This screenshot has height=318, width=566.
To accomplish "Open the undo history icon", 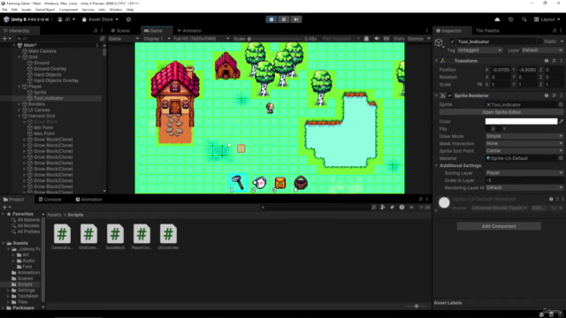I will pyautogui.click(x=510, y=19).
